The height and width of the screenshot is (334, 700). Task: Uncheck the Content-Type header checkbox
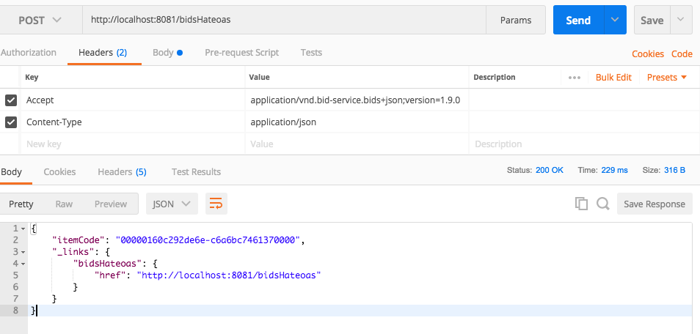[x=11, y=122]
